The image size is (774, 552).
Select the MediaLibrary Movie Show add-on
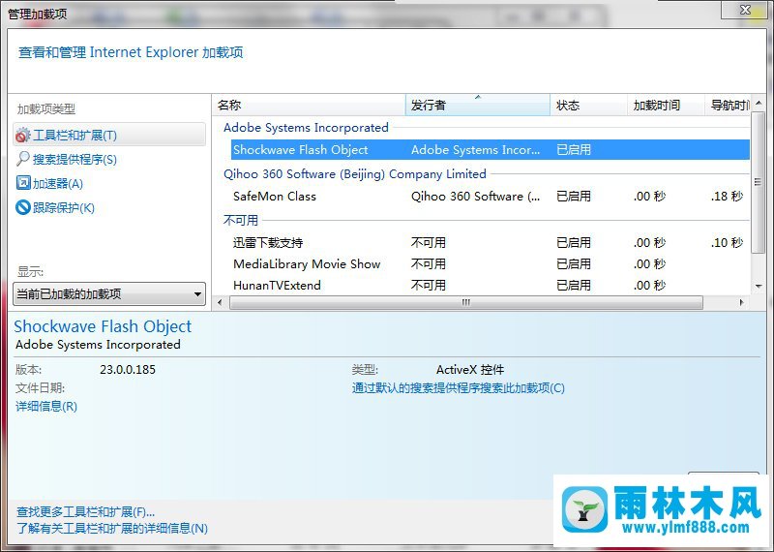[491, 263]
